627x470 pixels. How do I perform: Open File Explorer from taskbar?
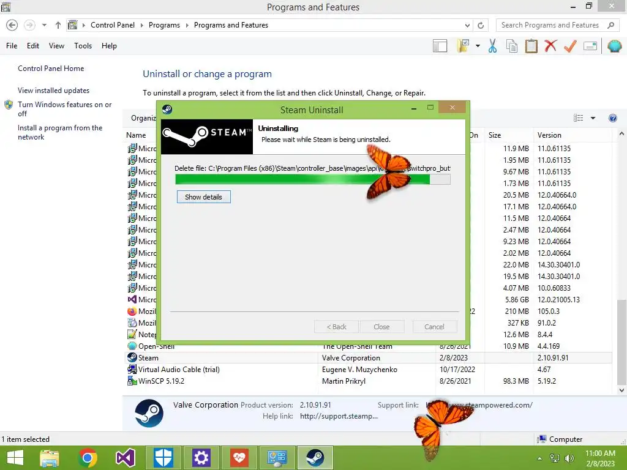coord(49,458)
